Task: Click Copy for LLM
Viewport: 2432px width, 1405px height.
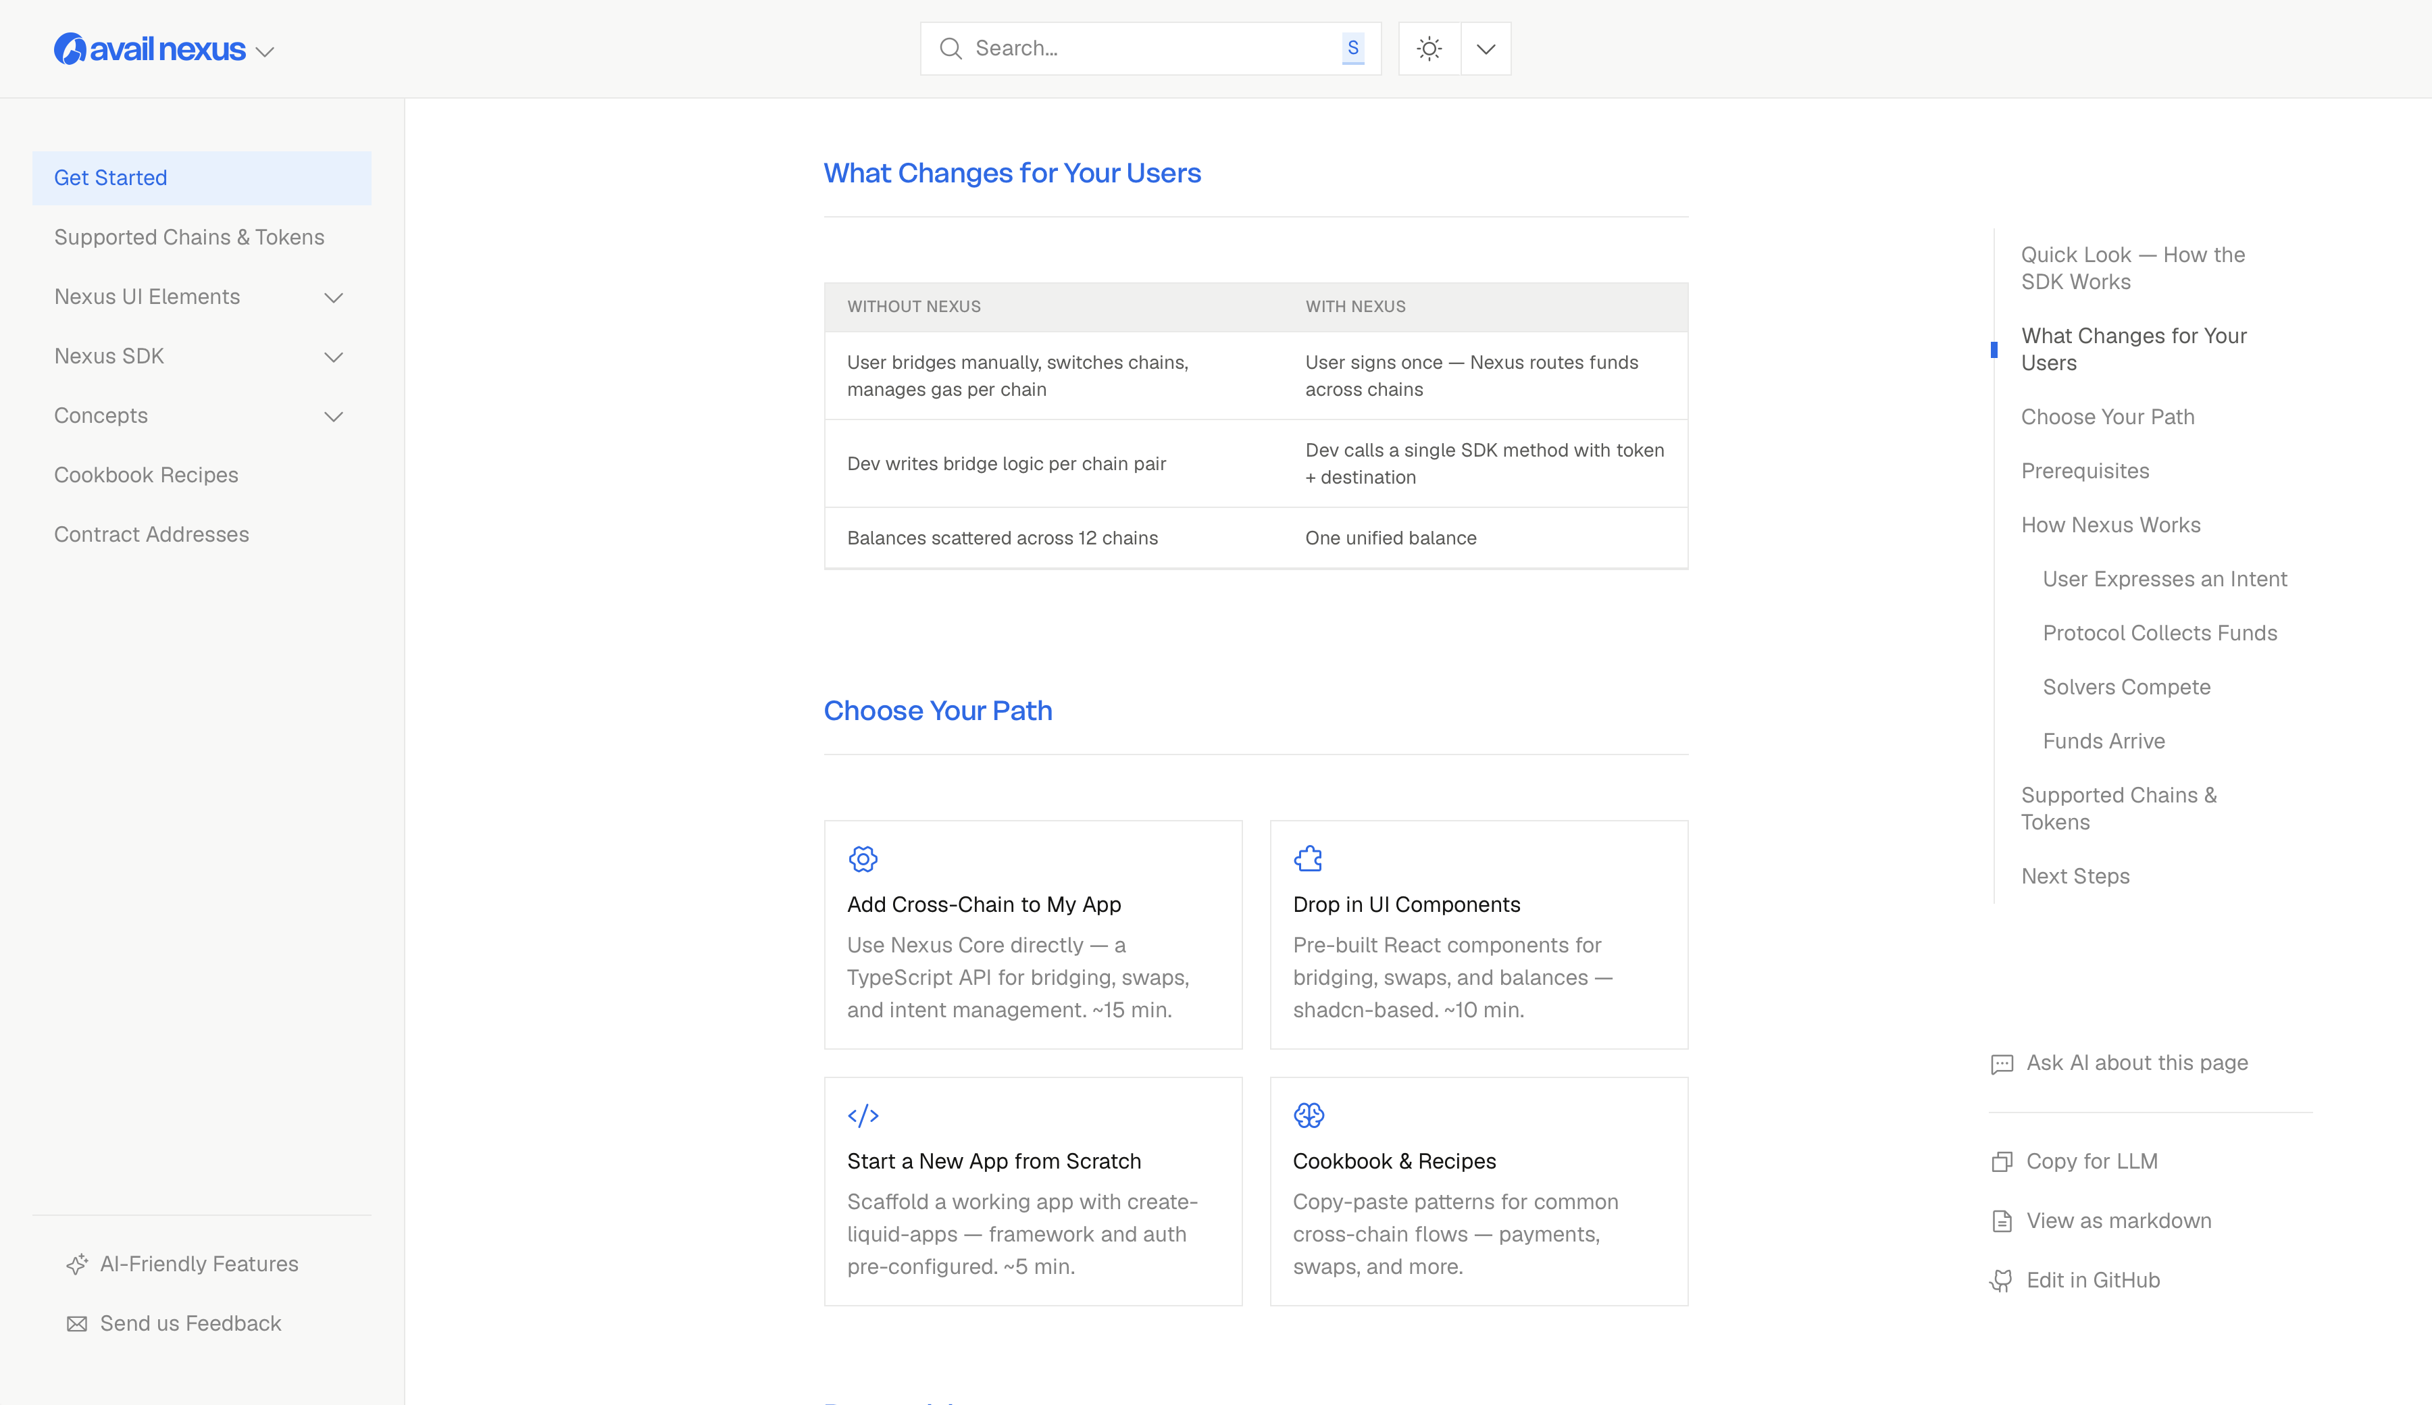Action: [2092, 1161]
